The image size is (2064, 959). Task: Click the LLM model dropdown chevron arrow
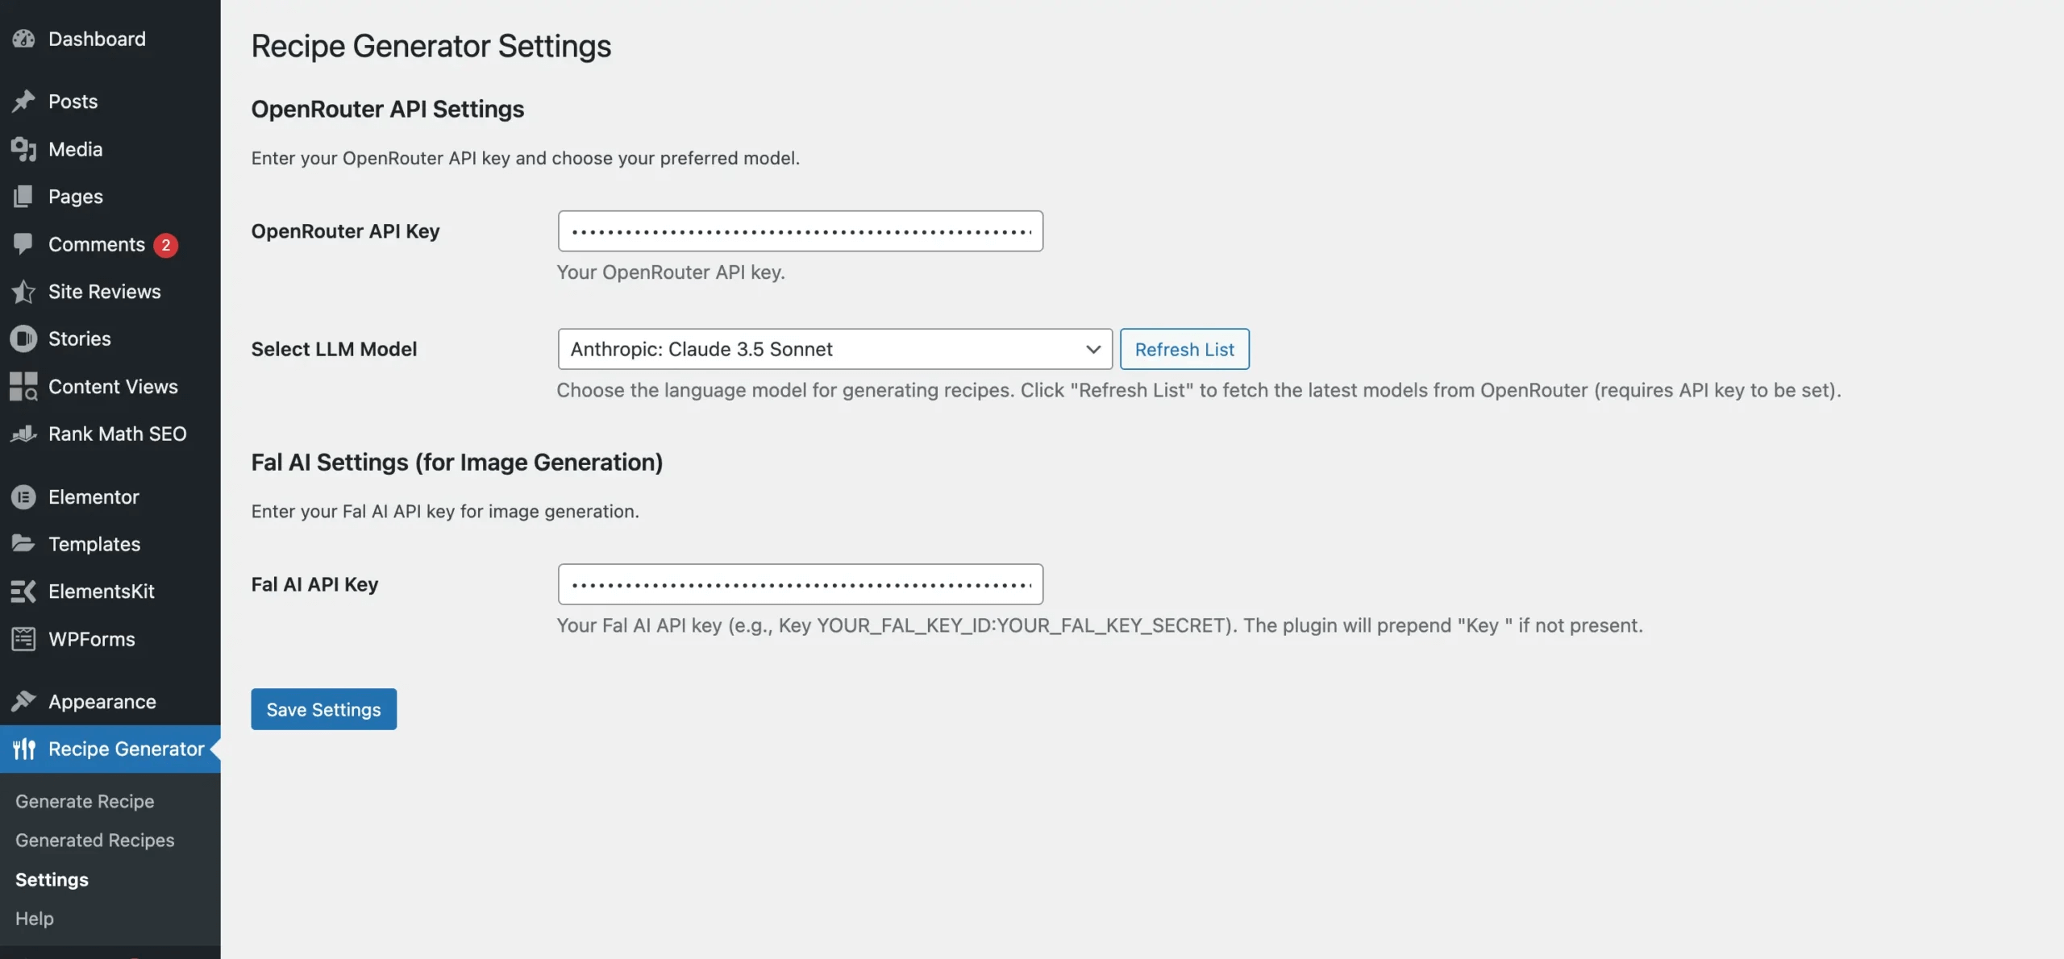tap(1092, 349)
